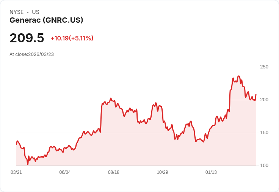Click the 209.5 current price
This screenshot has width=279, height=192.
click(27, 38)
